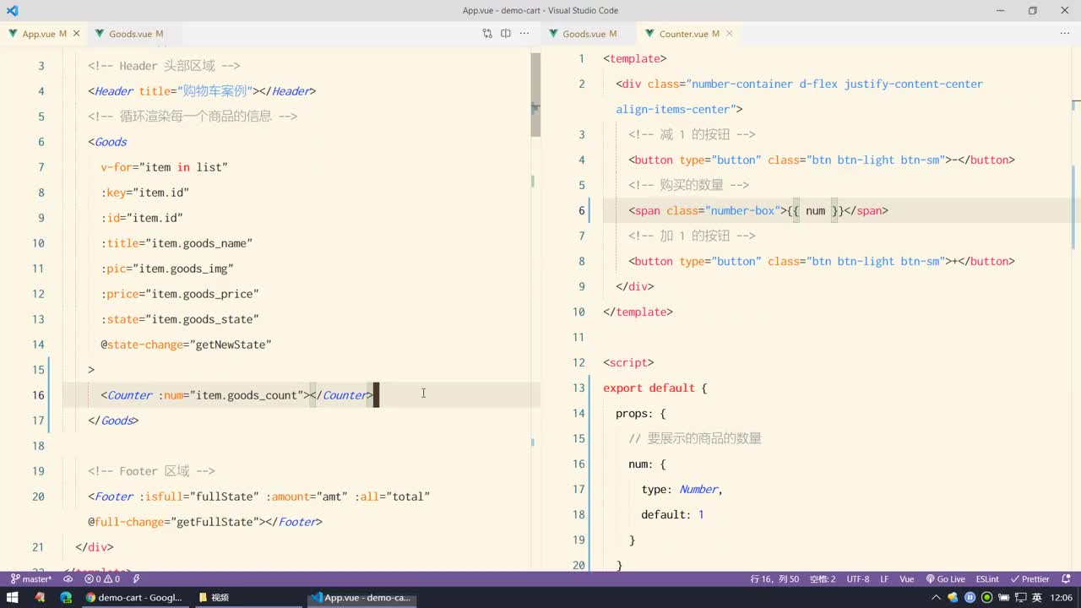Click the battery tray icon
This screenshot has width=1081, height=608.
tap(1003, 597)
